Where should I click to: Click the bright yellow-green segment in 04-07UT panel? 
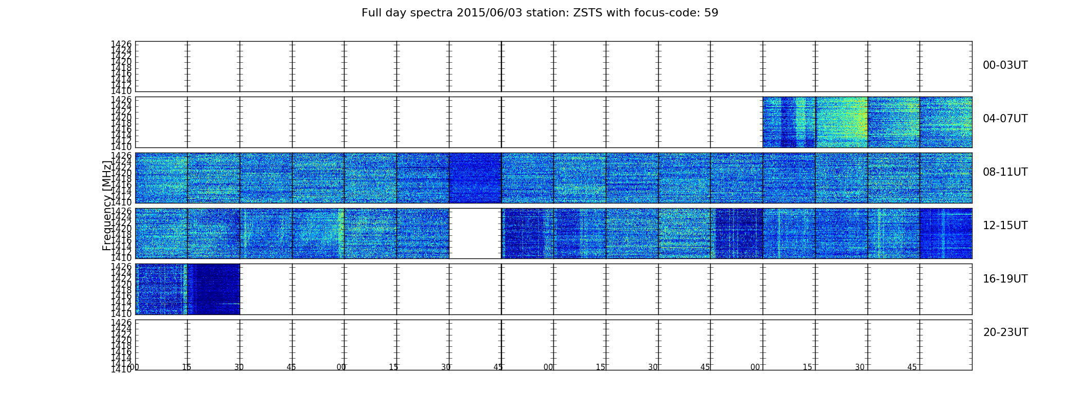(842, 122)
